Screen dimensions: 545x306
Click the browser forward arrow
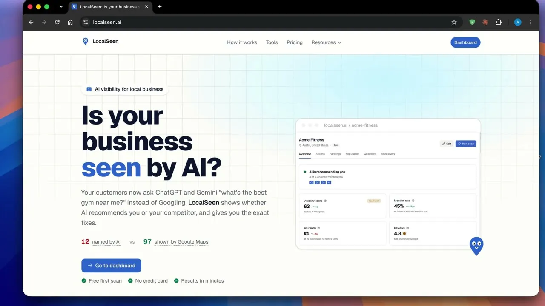point(44,22)
